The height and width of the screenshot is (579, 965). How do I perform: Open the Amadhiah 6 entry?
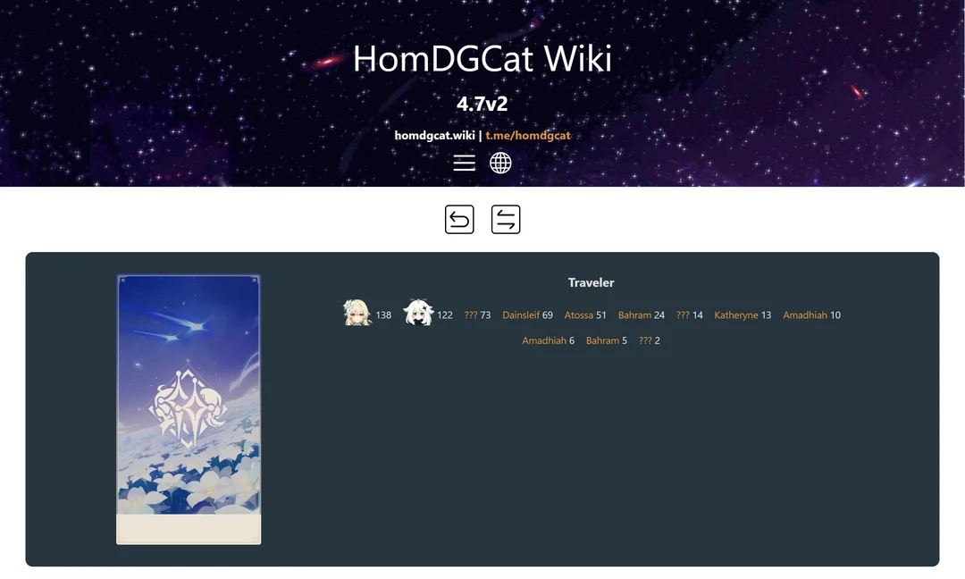point(549,341)
